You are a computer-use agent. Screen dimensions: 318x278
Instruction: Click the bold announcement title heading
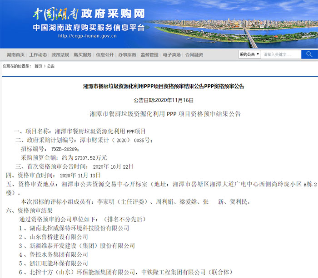click(x=164, y=87)
